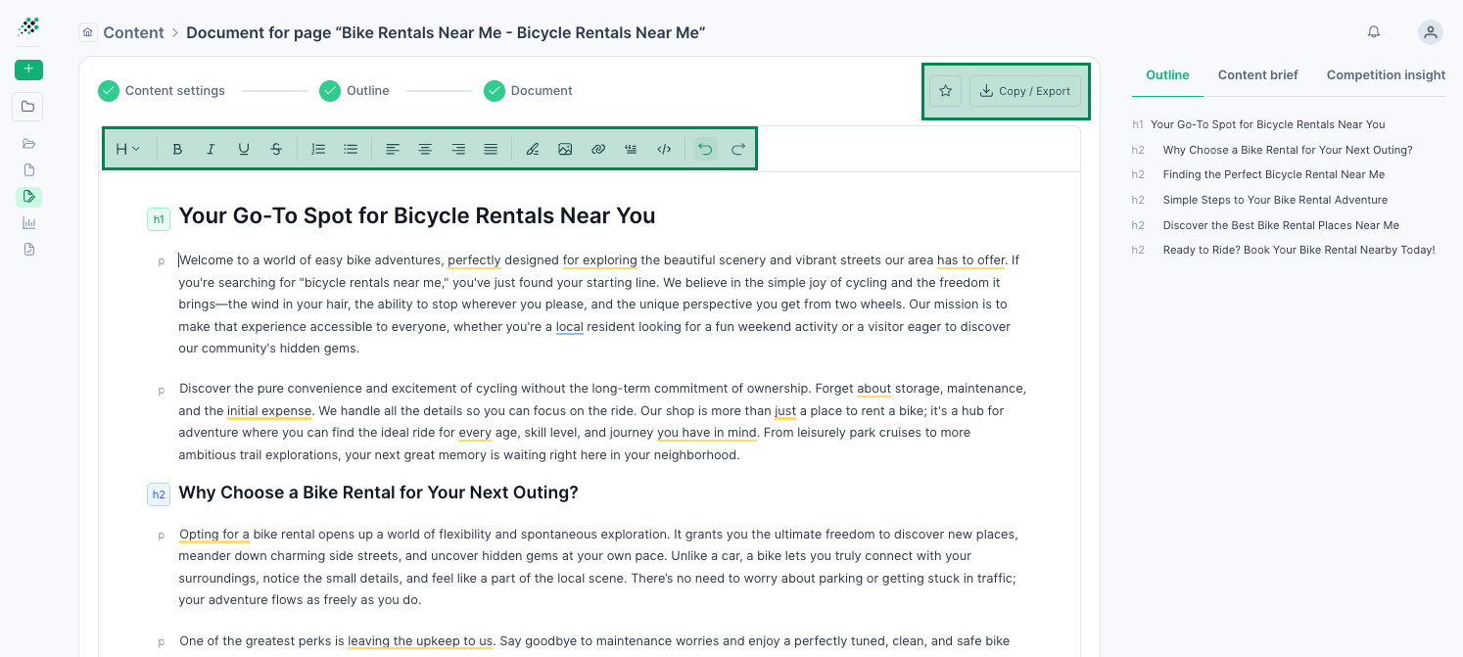Redo the last change
Image resolution: width=1463 pixels, height=657 pixels.
[738, 149]
